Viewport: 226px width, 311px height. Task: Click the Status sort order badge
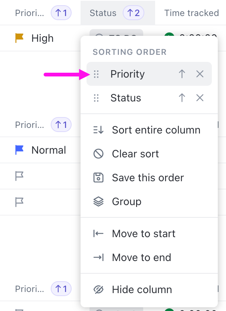click(134, 13)
